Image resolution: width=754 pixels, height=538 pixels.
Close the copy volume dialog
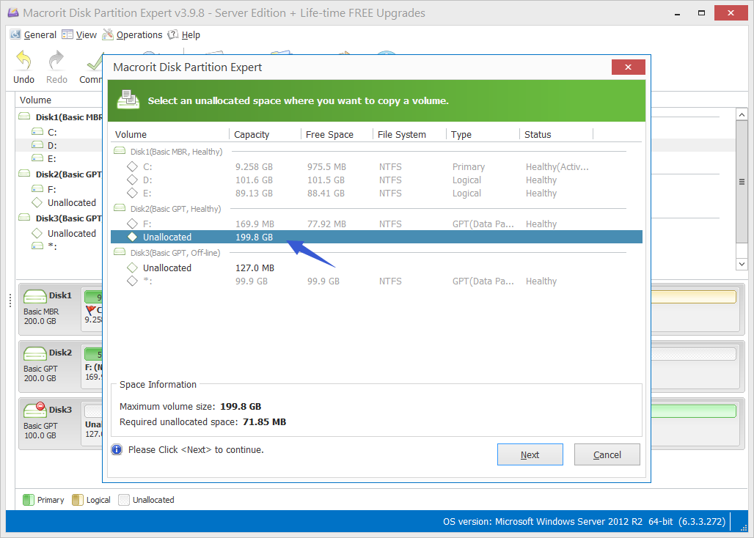pos(628,67)
